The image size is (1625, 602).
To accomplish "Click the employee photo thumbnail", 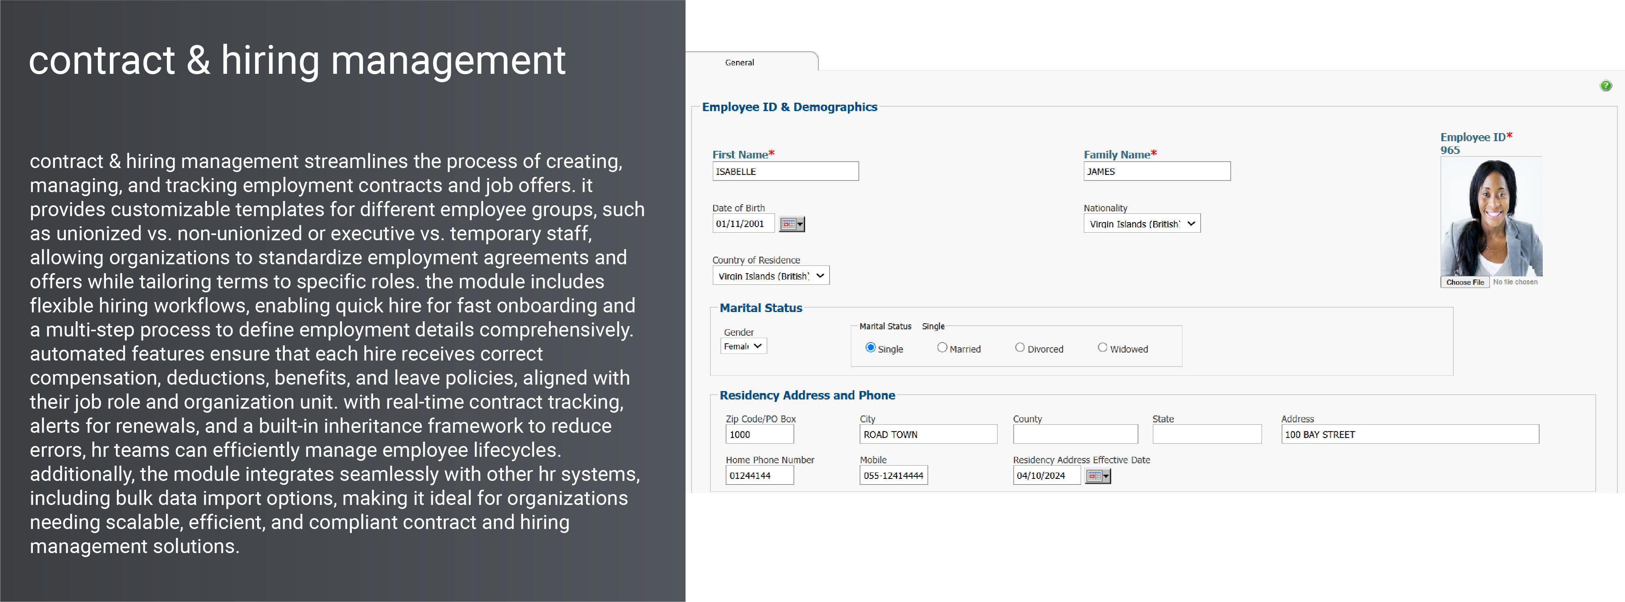I will click(x=1491, y=217).
